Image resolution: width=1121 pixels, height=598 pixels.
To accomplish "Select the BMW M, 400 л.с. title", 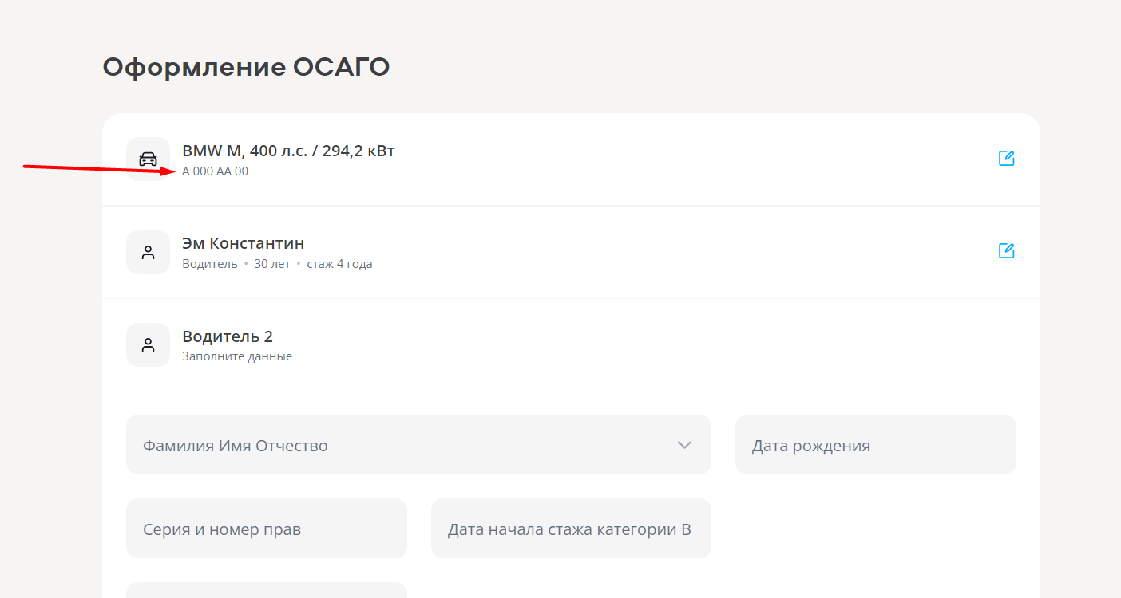I will (288, 151).
